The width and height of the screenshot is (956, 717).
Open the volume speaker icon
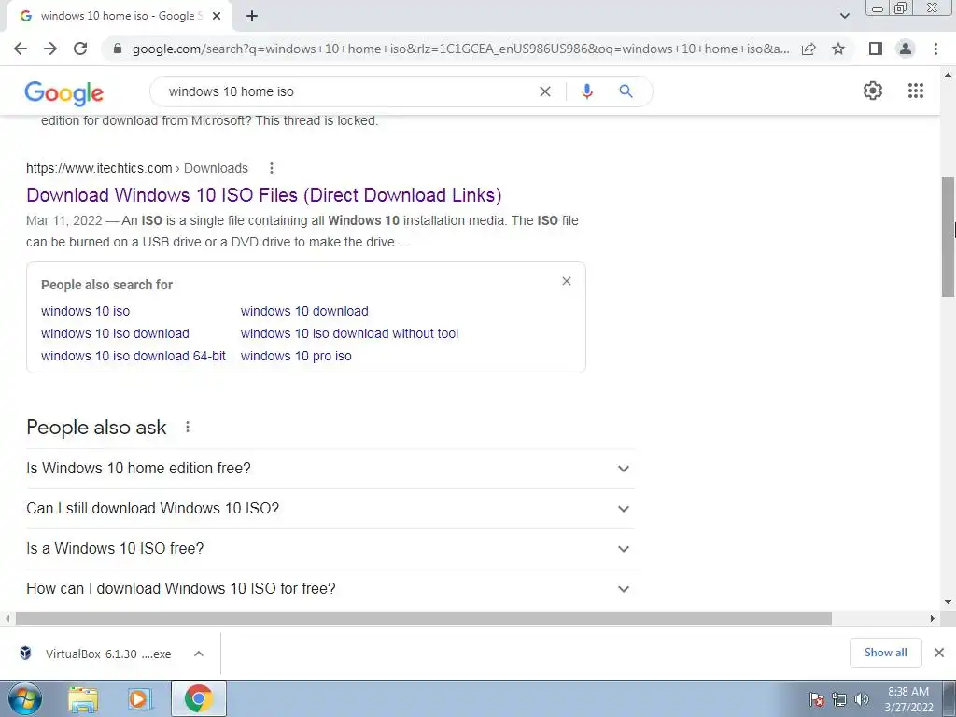tap(862, 699)
